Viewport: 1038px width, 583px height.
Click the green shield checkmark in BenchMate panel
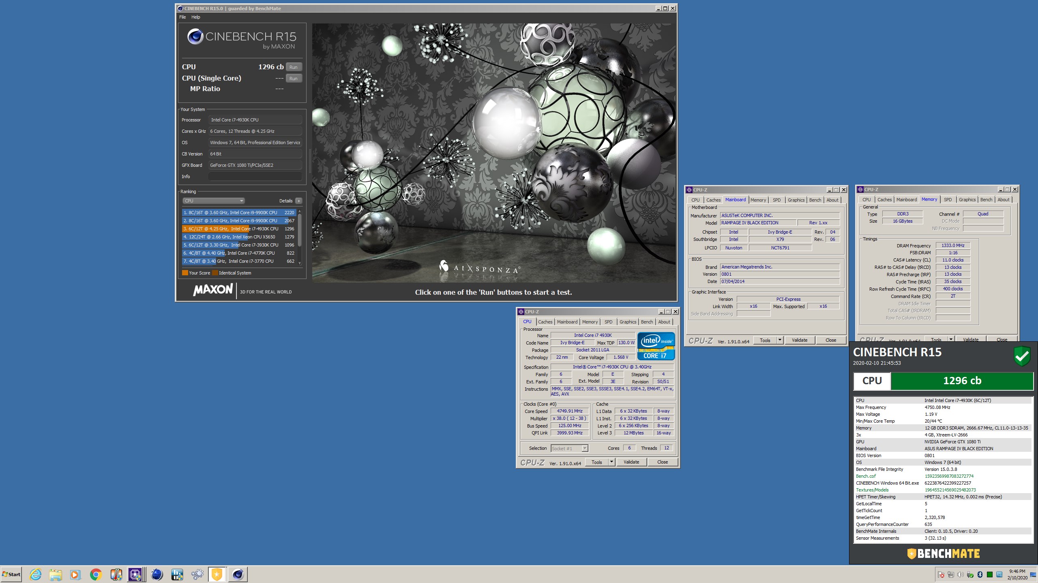pyautogui.click(x=1022, y=356)
